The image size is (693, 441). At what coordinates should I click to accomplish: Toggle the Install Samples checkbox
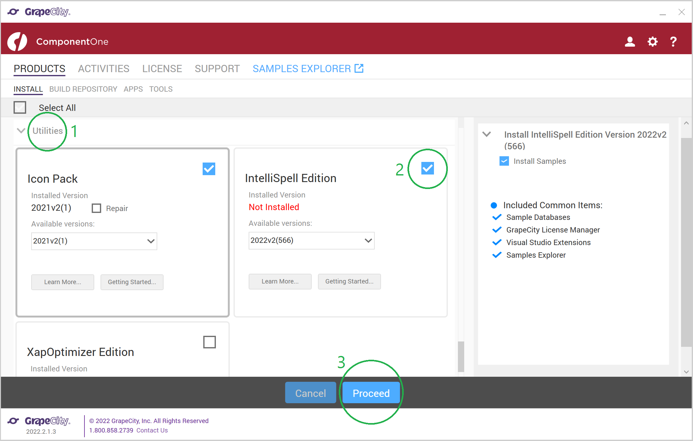(504, 161)
